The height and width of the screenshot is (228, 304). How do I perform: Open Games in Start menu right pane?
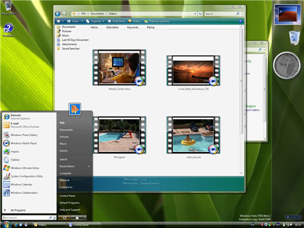tap(63, 151)
